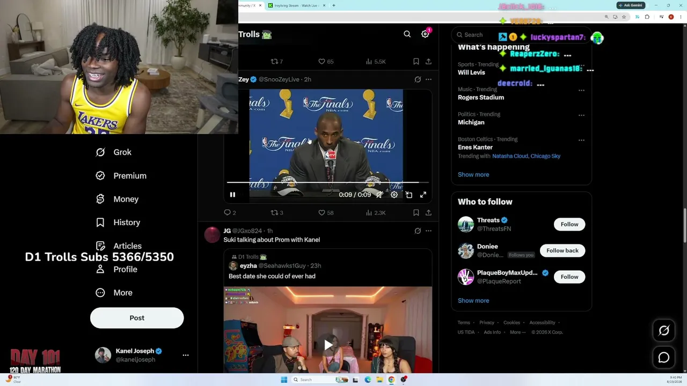The width and height of the screenshot is (687, 386).
Task: Reply to SnoozeyLive's post with 2 replies
Action: [x=230, y=213]
